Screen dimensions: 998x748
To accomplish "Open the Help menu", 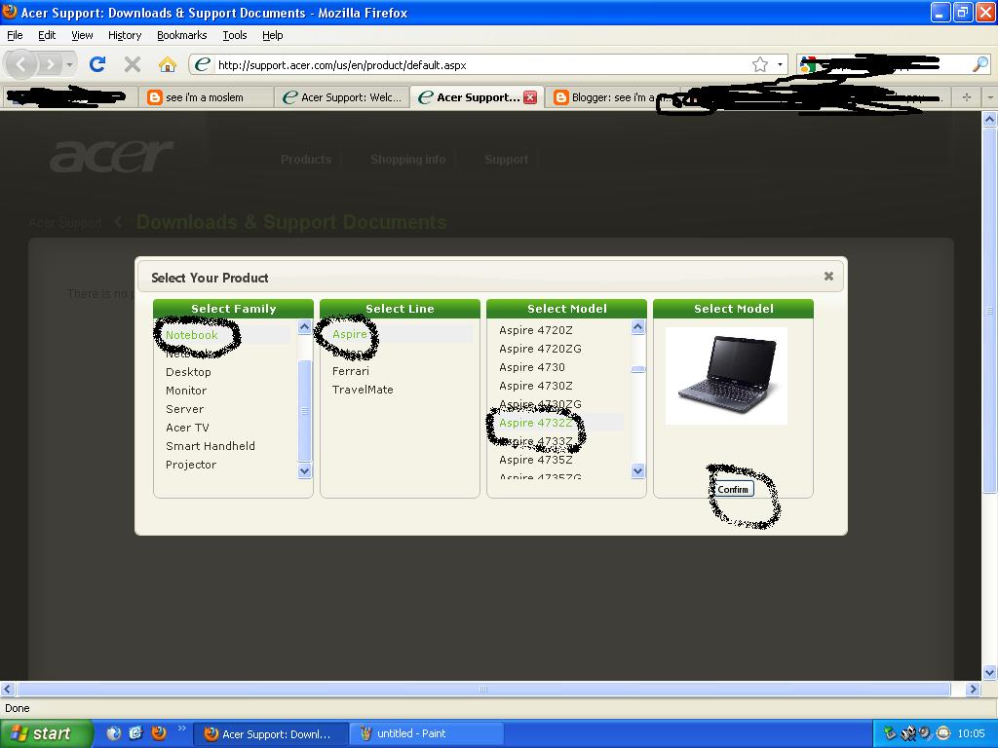I will (273, 36).
